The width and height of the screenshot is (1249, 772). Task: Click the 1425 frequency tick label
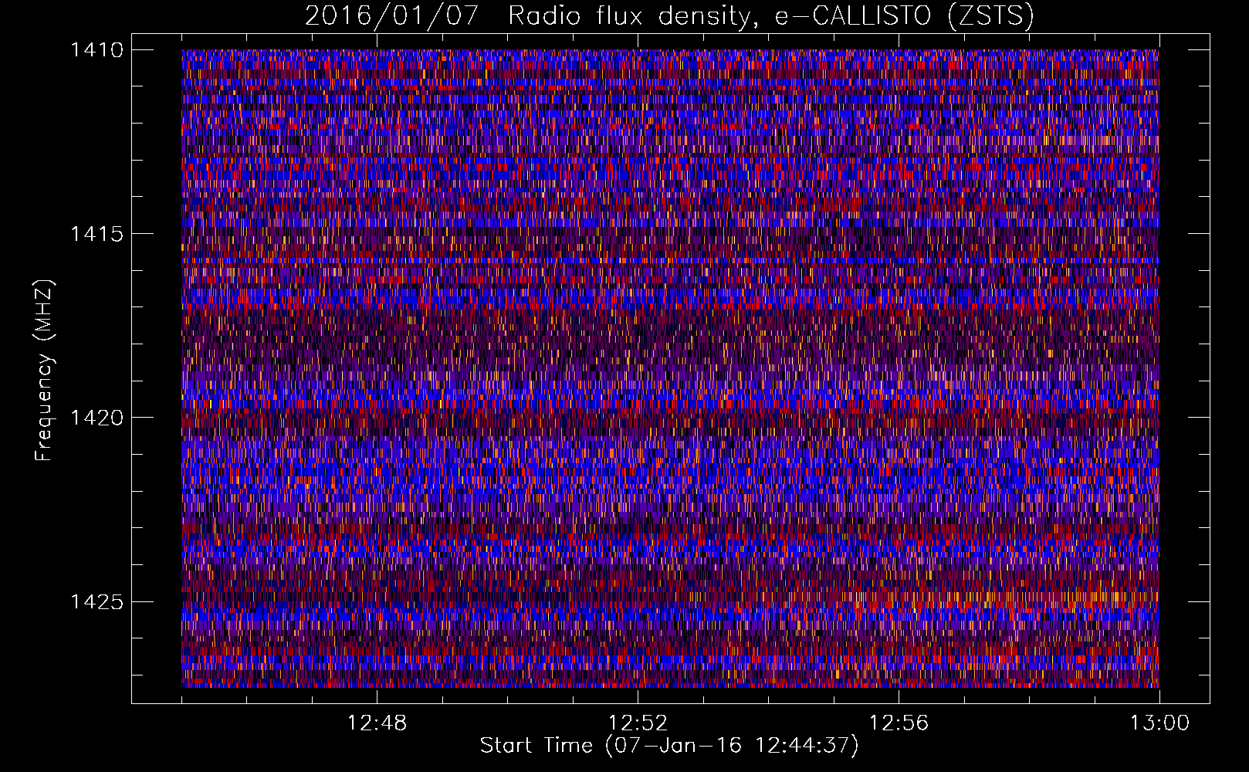[x=96, y=601]
